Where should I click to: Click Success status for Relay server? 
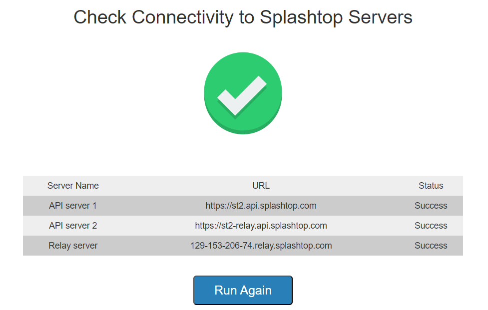pyautogui.click(x=431, y=246)
